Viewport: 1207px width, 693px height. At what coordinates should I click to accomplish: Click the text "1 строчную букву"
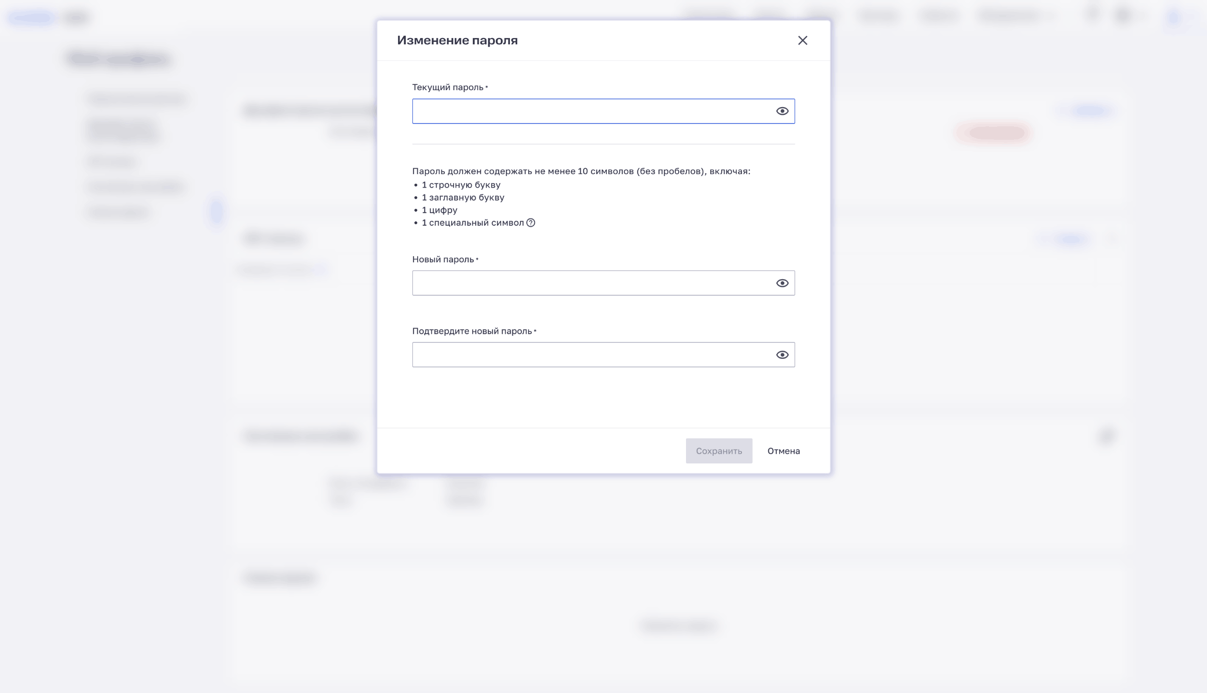pos(461,185)
